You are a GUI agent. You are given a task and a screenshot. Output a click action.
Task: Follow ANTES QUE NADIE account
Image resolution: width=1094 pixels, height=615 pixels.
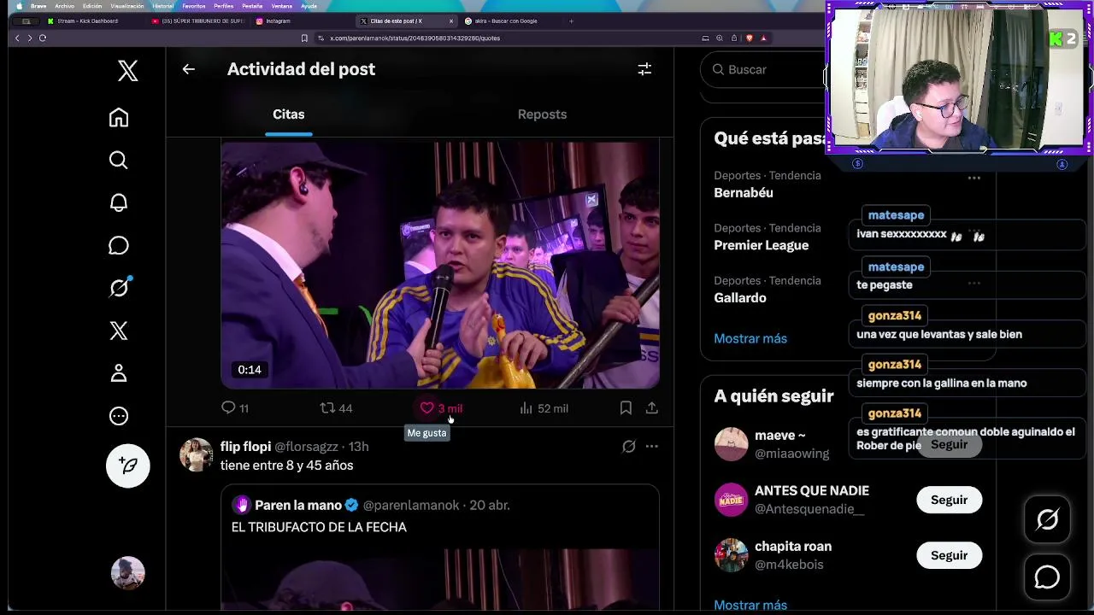click(x=949, y=500)
